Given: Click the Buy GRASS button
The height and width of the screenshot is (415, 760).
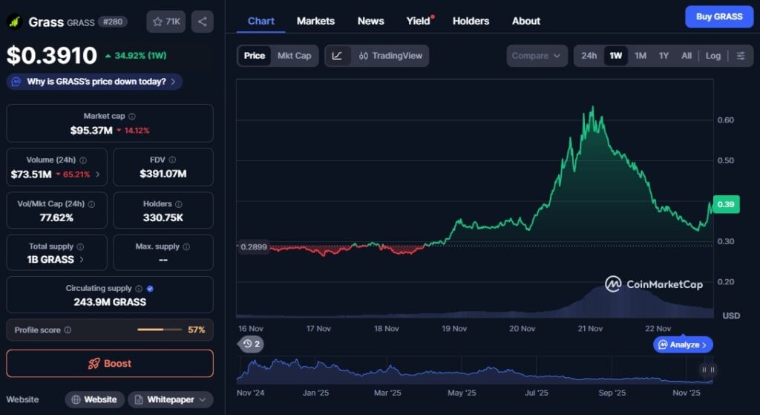Looking at the screenshot, I should click(x=718, y=16).
